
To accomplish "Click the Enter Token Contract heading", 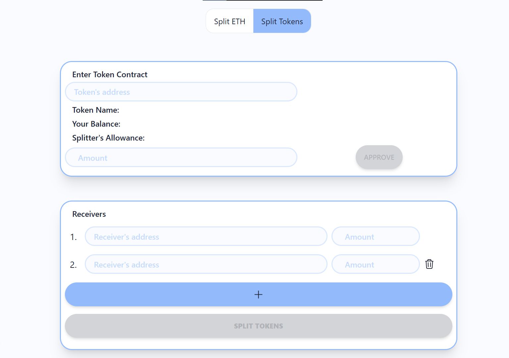I will click(110, 75).
